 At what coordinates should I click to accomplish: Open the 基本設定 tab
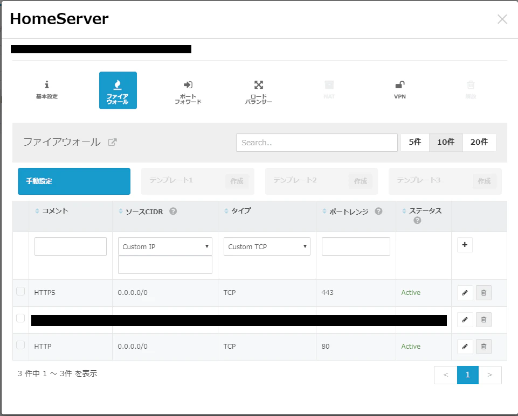(46, 90)
